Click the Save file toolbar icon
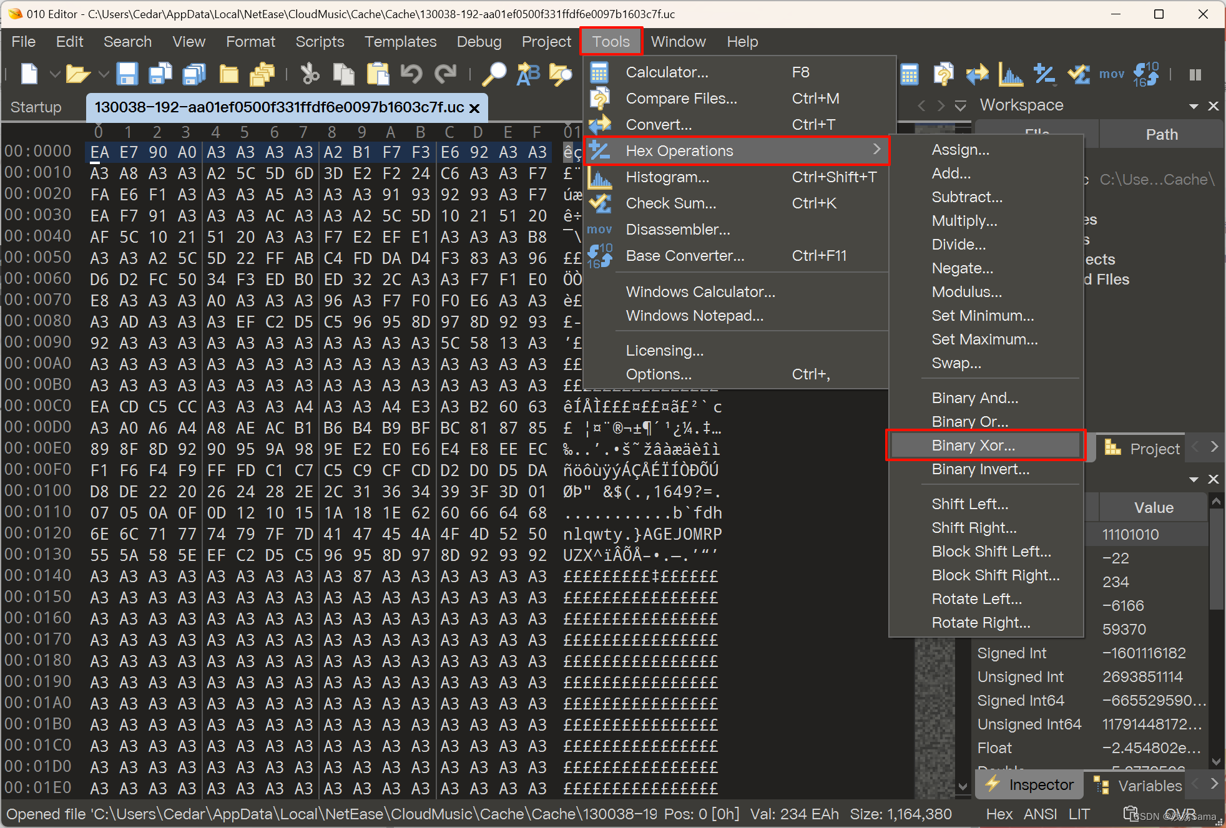Image resolution: width=1226 pixels, height=828 pixels. tap(127, 74)
